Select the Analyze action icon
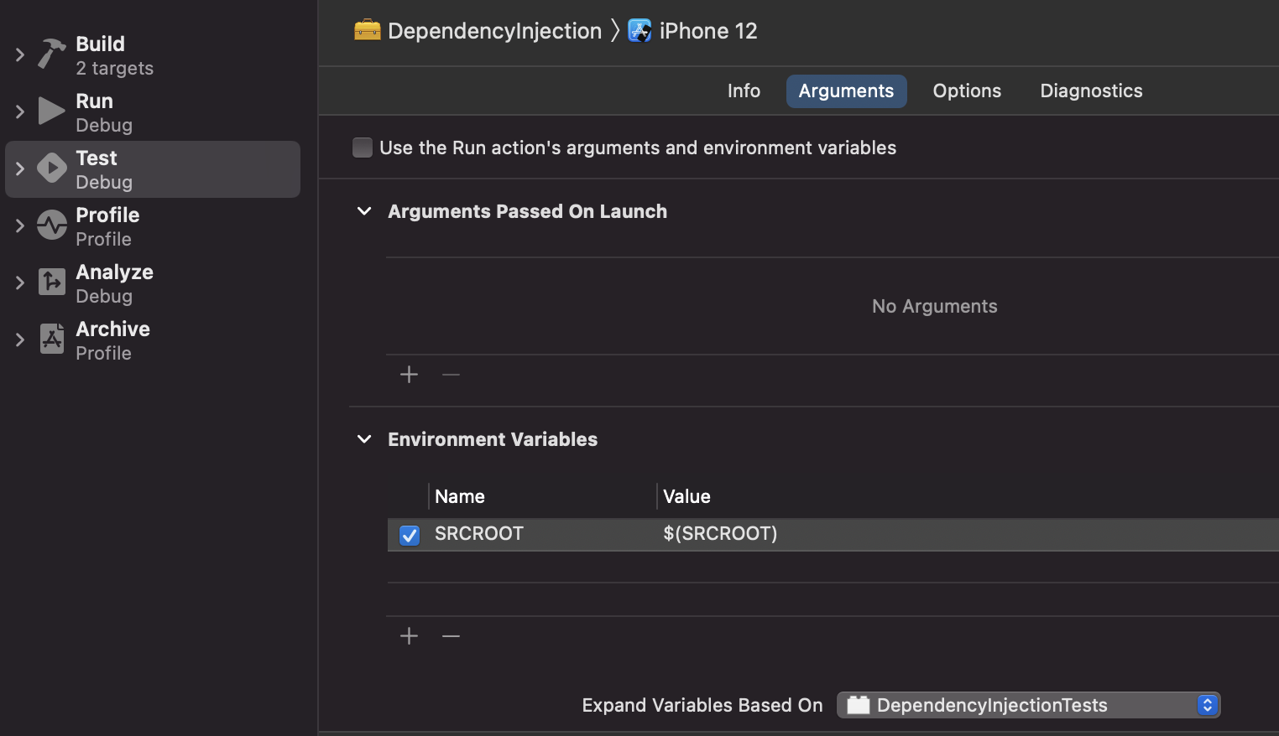This screenshot has height=736, width=1279. [x=50, y=282]
